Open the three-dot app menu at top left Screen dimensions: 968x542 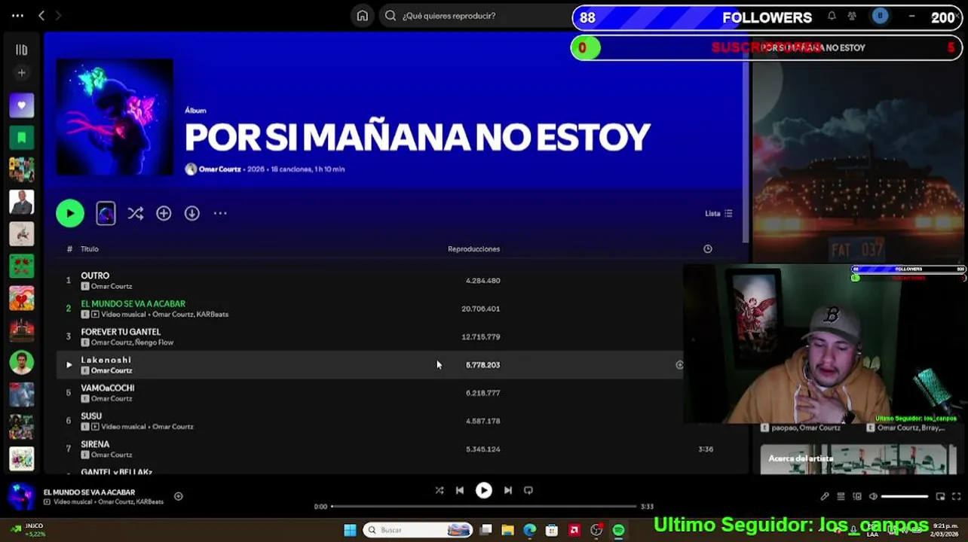[17, 16]
